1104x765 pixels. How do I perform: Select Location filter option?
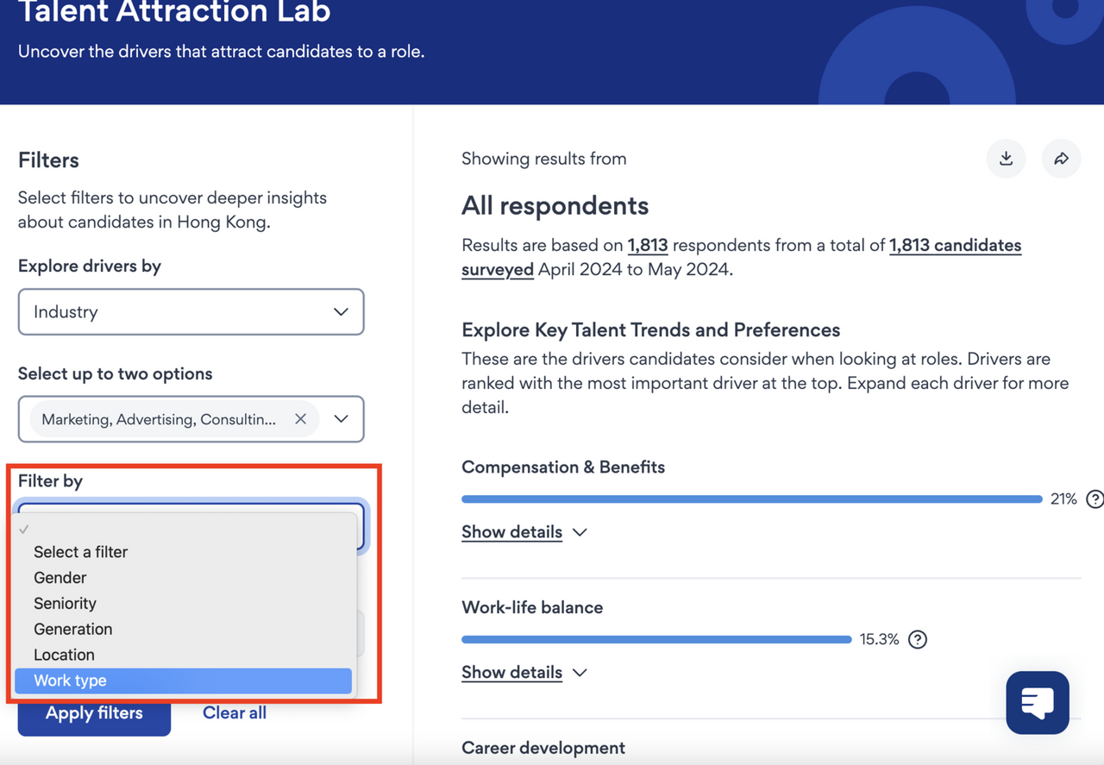(64, 655)
